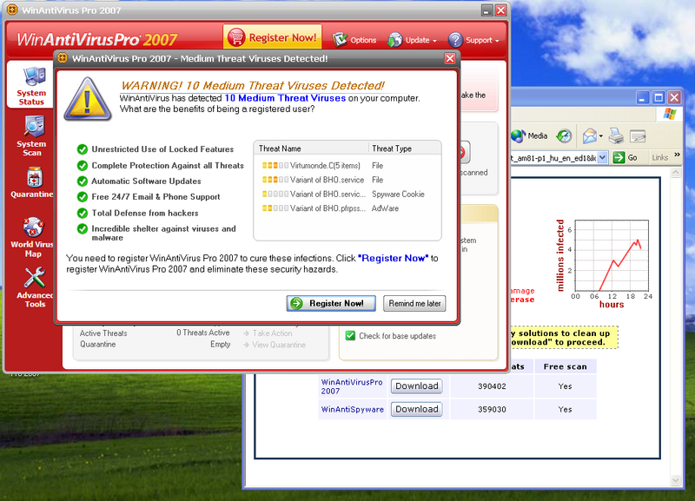The image size is (695, 501).
Task: Maximize the browser window
Action: coord(659,97)
